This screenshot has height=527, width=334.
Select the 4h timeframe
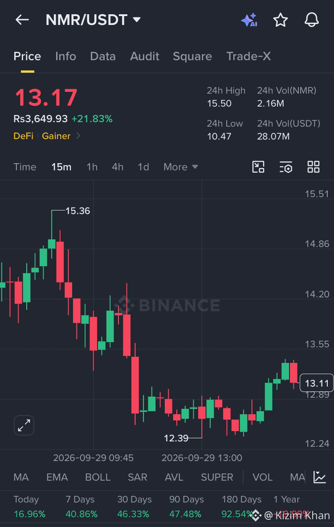[118, 167]
